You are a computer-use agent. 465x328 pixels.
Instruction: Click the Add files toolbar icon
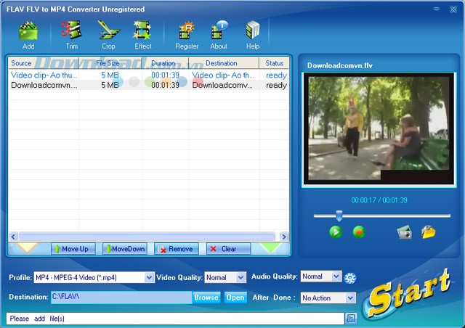[28, 30]
